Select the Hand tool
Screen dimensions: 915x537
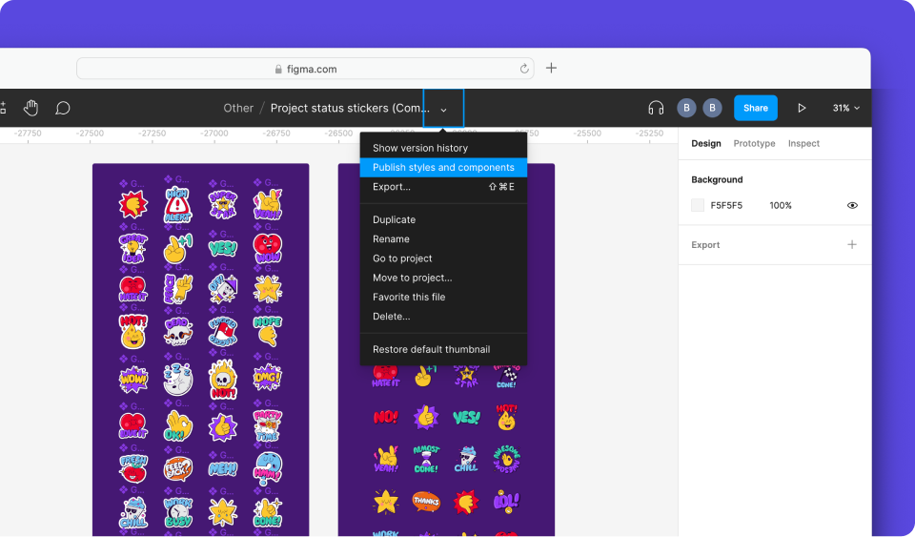(31, 108)
